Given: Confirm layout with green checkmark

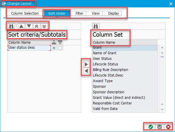Looking at the screenshot, I should click(151, 127).
